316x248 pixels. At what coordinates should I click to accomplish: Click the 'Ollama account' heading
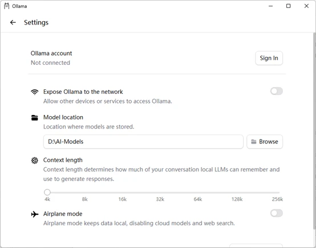pyautogui.click(x=51, y=53)
